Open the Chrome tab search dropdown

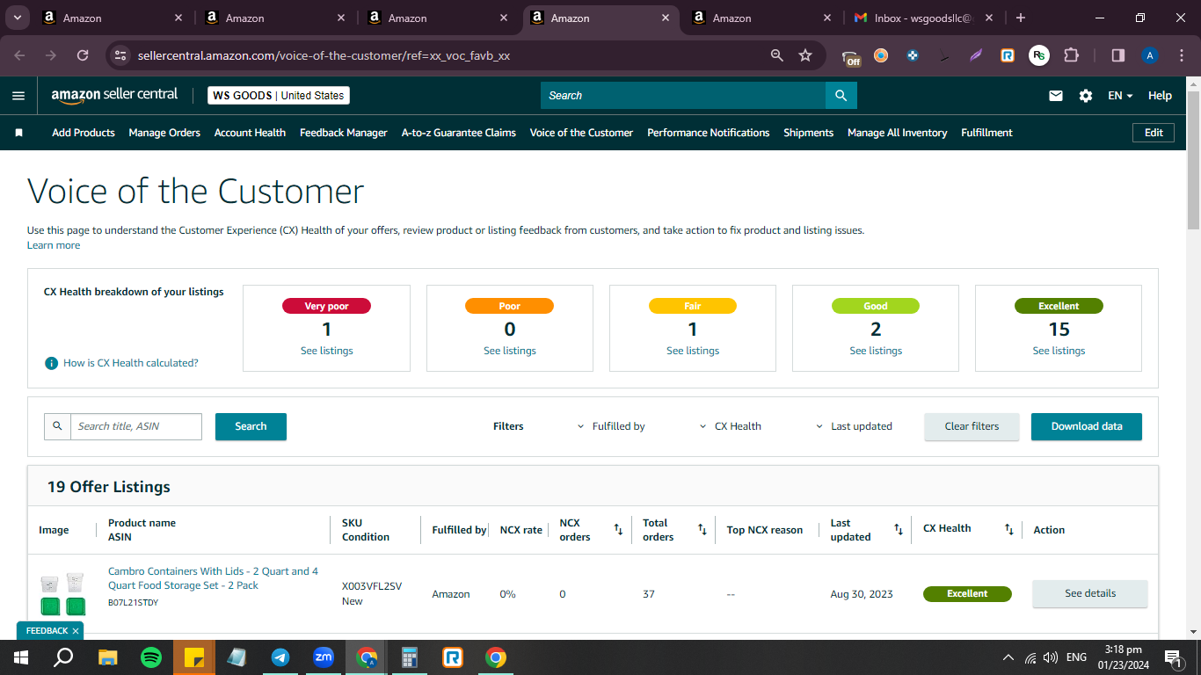pos(17,18)
